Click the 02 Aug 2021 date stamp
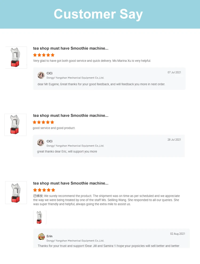 click(x=178, y=234)
